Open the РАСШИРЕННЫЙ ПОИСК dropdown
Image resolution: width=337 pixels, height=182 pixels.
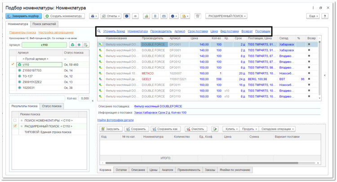(x=226, y=16)
